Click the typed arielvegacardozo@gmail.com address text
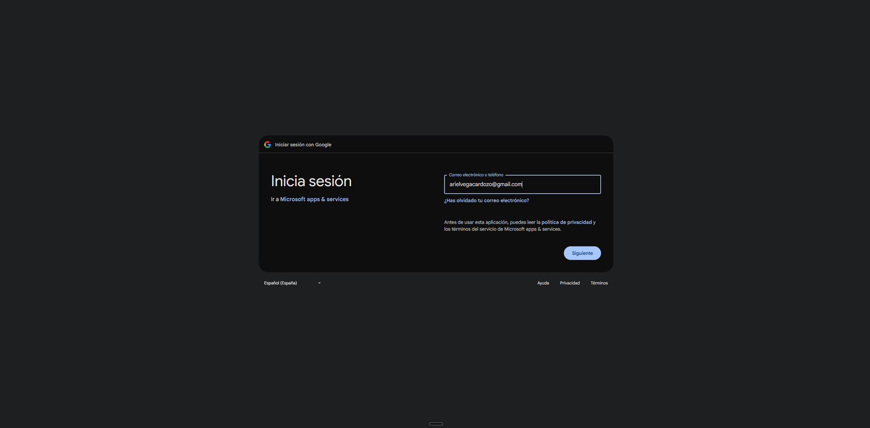This screenshot has width=870, height=428. pos(485,184)
